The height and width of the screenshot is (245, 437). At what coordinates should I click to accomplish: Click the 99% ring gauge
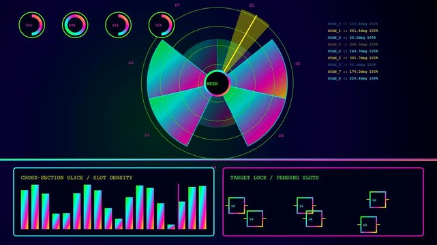click(75, 25)
